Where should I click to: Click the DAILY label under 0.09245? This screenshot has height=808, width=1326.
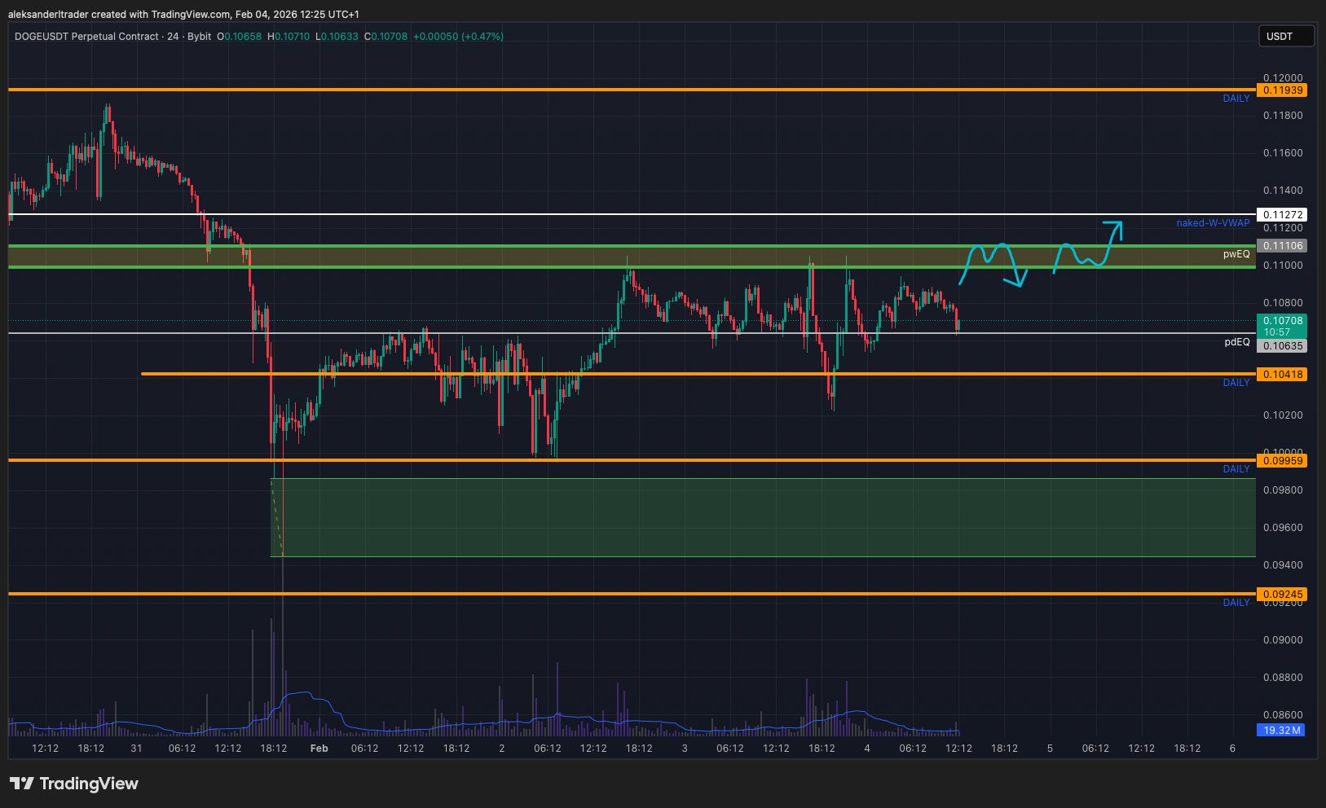(1236, 603)
